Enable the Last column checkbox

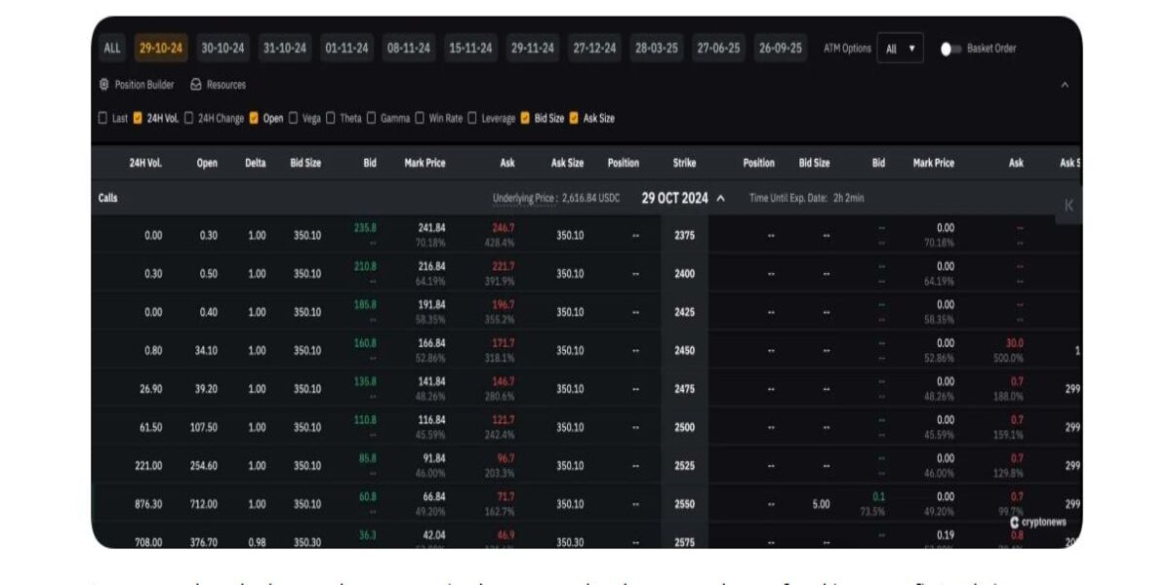click(x=103, y=118)
